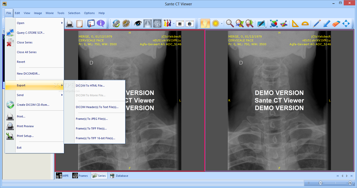The height and width of the screenshot is (188, 357).
Task: Click the zoom in plus button
Action: (x=350, y=183)
